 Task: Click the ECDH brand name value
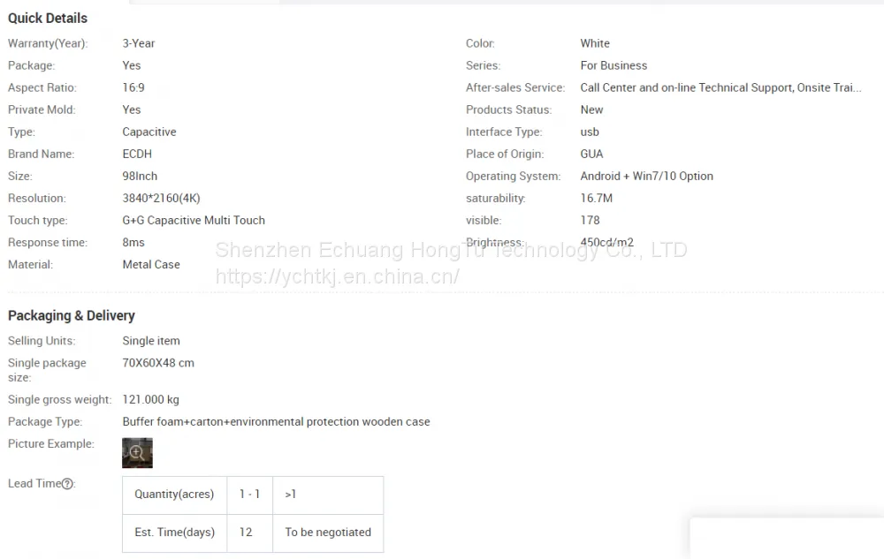(137, 154)
